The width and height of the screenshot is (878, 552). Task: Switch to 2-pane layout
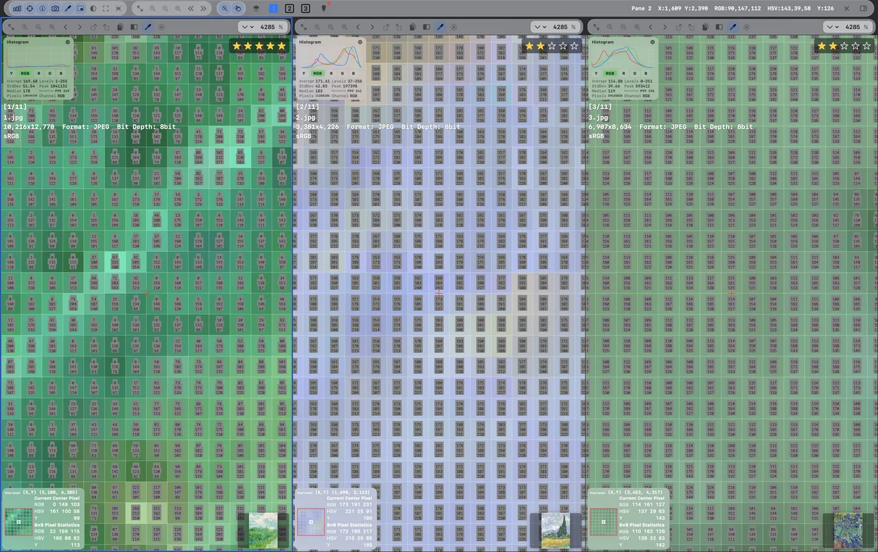pos(289,8)
